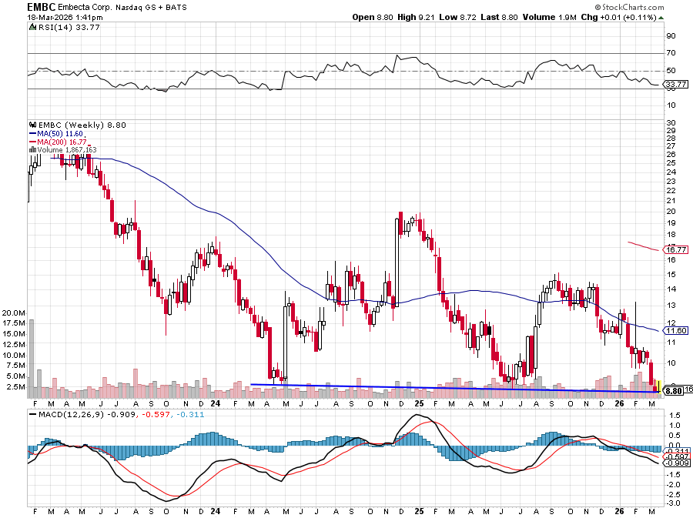Image resolution: width=693 pixels, height=518 pixels.
Task: Click the RSI(14) legend mountain icon
Action: [32, 27]
